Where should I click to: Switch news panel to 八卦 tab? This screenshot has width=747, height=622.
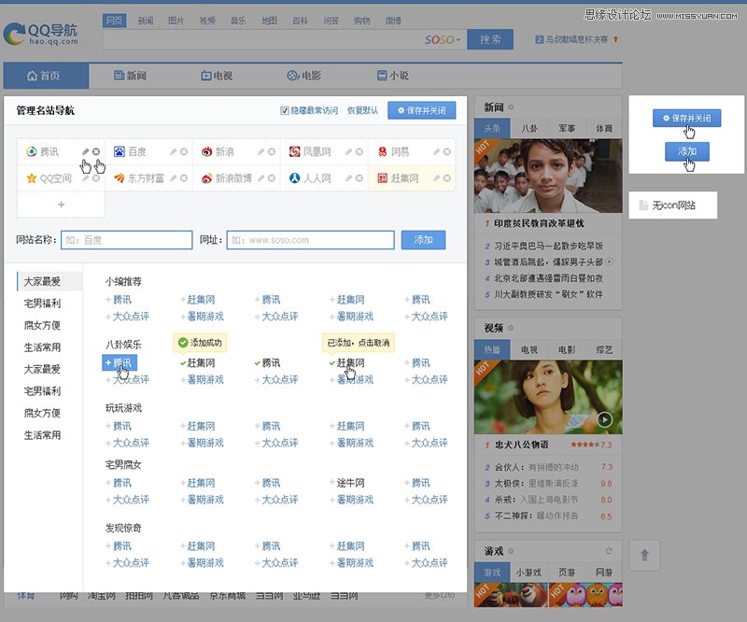tap(529, 128)
